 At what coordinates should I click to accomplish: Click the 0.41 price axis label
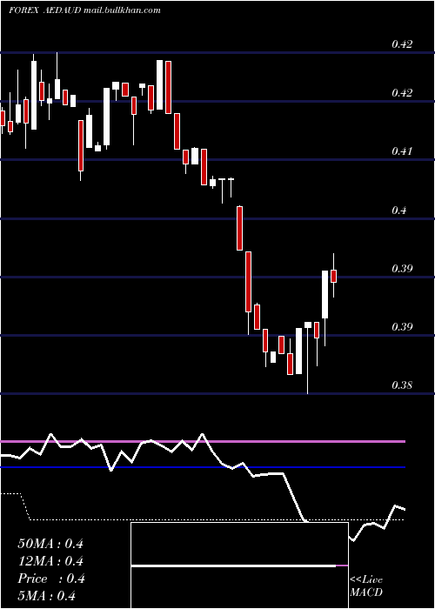tap(401, 151)
